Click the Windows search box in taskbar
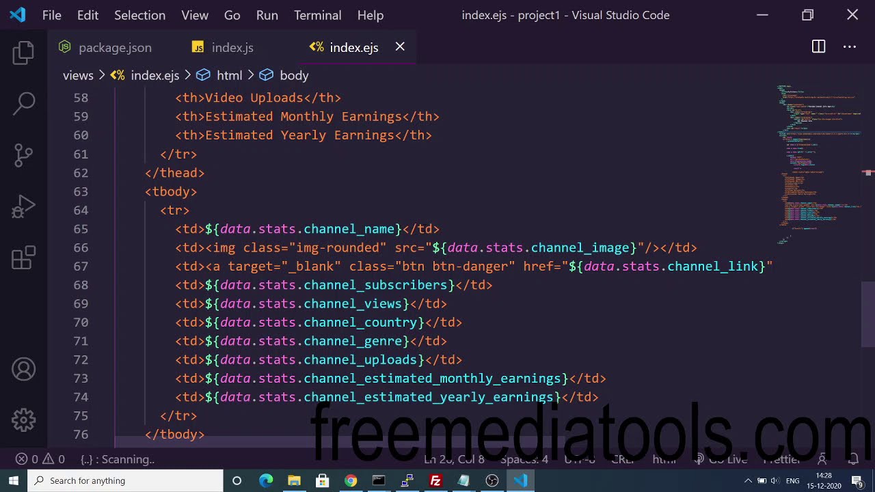Viewport: 875px width, 492px height. click(126, 480)
